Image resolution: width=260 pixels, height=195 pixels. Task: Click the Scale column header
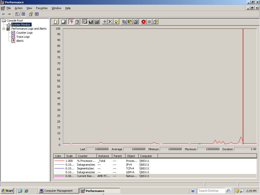pyautogui.click(x=71, y=156)
